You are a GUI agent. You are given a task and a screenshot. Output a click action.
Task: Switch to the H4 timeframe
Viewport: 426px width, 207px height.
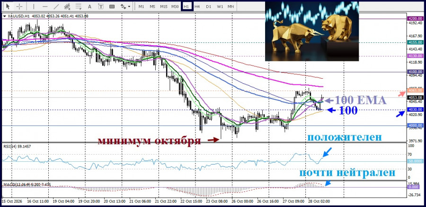point(197,6)
